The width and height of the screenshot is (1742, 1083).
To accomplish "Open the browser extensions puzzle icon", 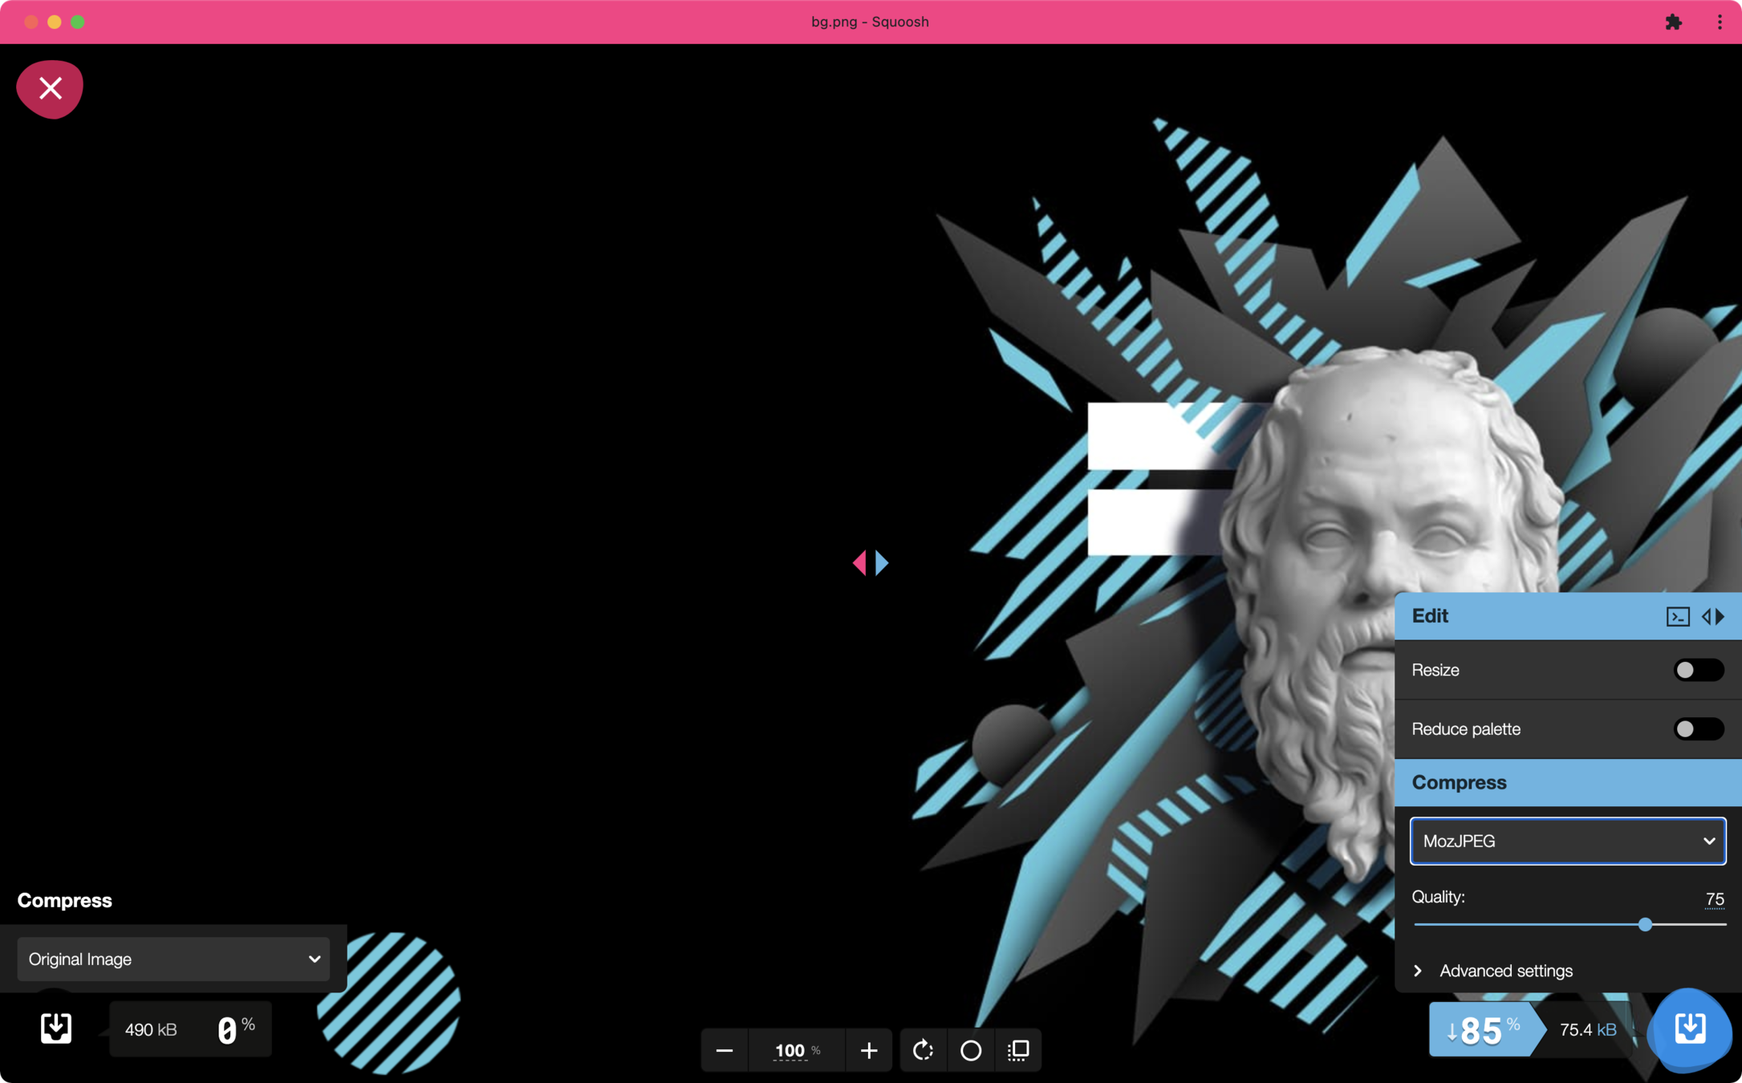I will tap(1673, 22).
